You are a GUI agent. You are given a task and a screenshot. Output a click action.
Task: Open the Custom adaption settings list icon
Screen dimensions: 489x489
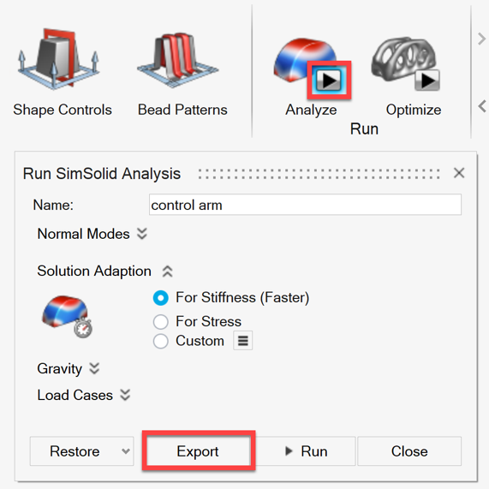click(243, 341)
